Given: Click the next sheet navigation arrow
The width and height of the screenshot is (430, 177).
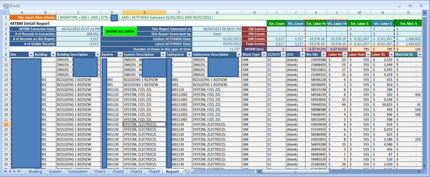Looking at the screenshot, I should pos(14,171).
